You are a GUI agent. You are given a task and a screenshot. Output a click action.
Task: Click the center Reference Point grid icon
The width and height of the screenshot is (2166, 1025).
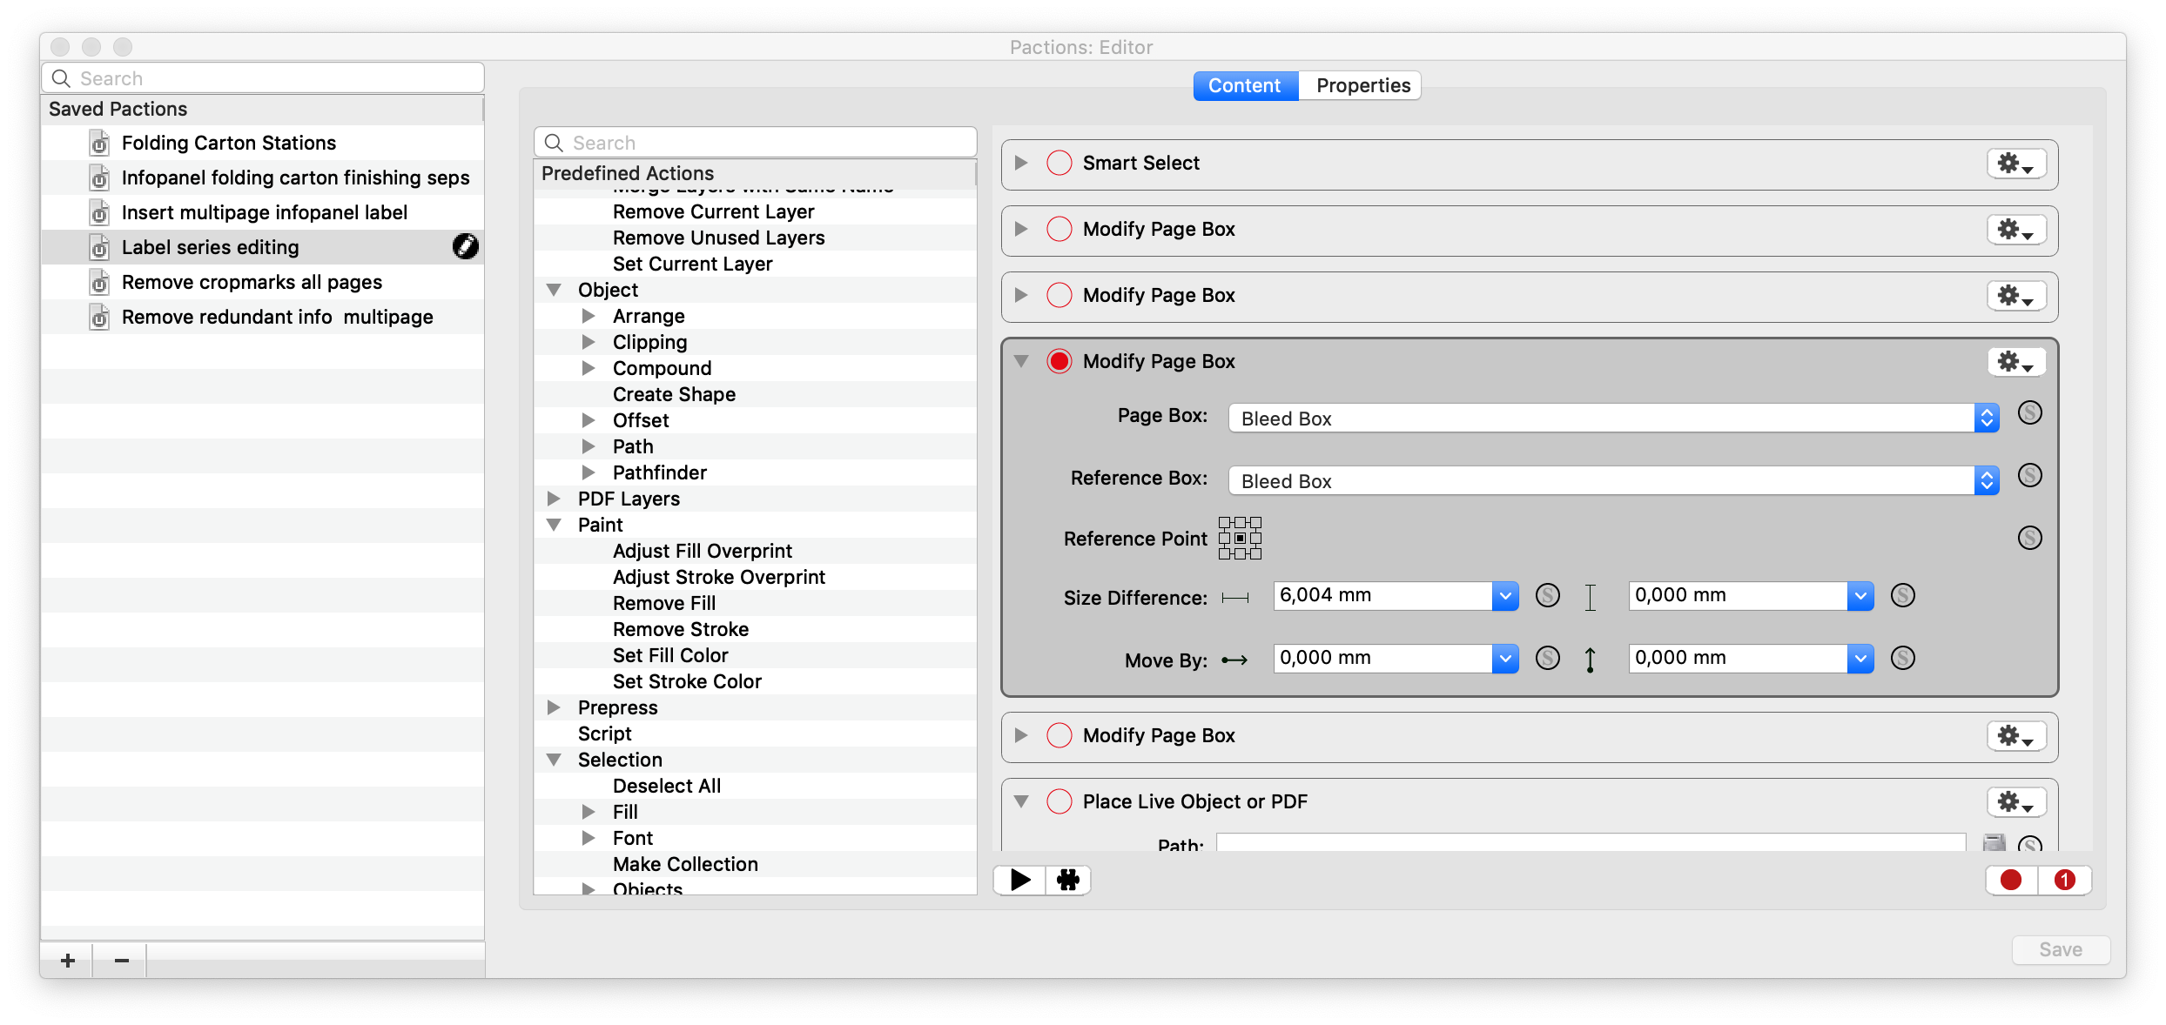pos(1240,538)
